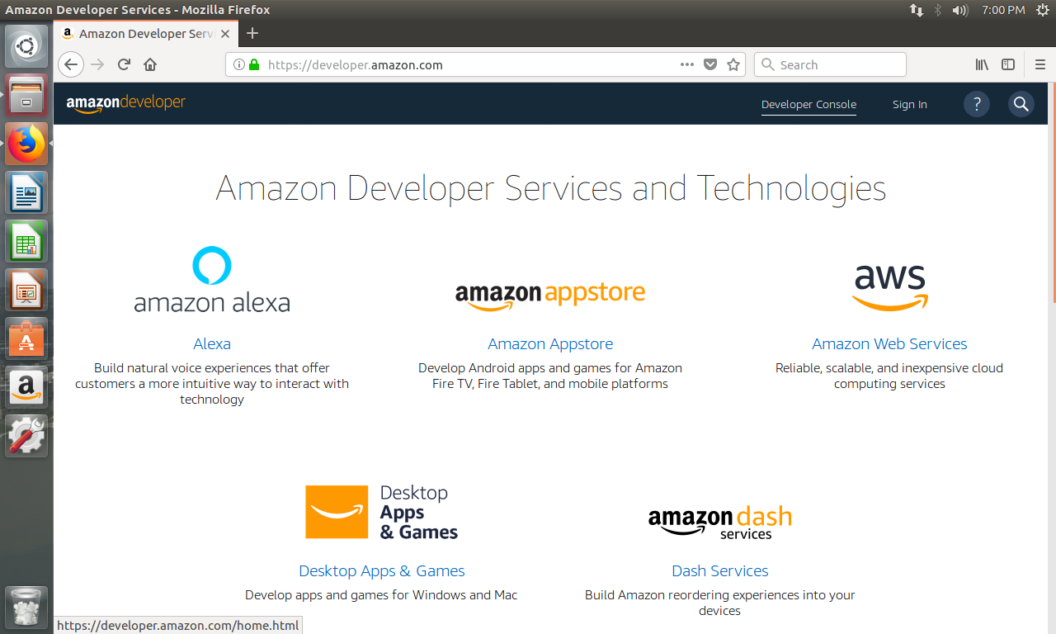The width and height of the screenshot is (1056, 634).
Task: Click the Firefox back arrow button
Action: pyautogui.click(x=71, y=64)
